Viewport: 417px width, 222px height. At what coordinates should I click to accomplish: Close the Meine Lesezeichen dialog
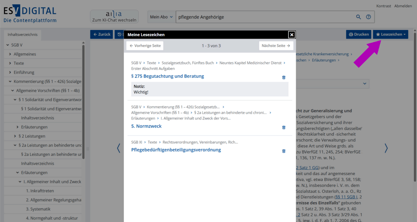pos(292,35)
